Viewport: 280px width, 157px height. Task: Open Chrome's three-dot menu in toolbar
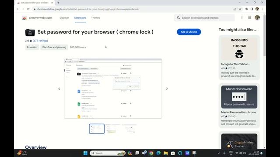point(262,9)
